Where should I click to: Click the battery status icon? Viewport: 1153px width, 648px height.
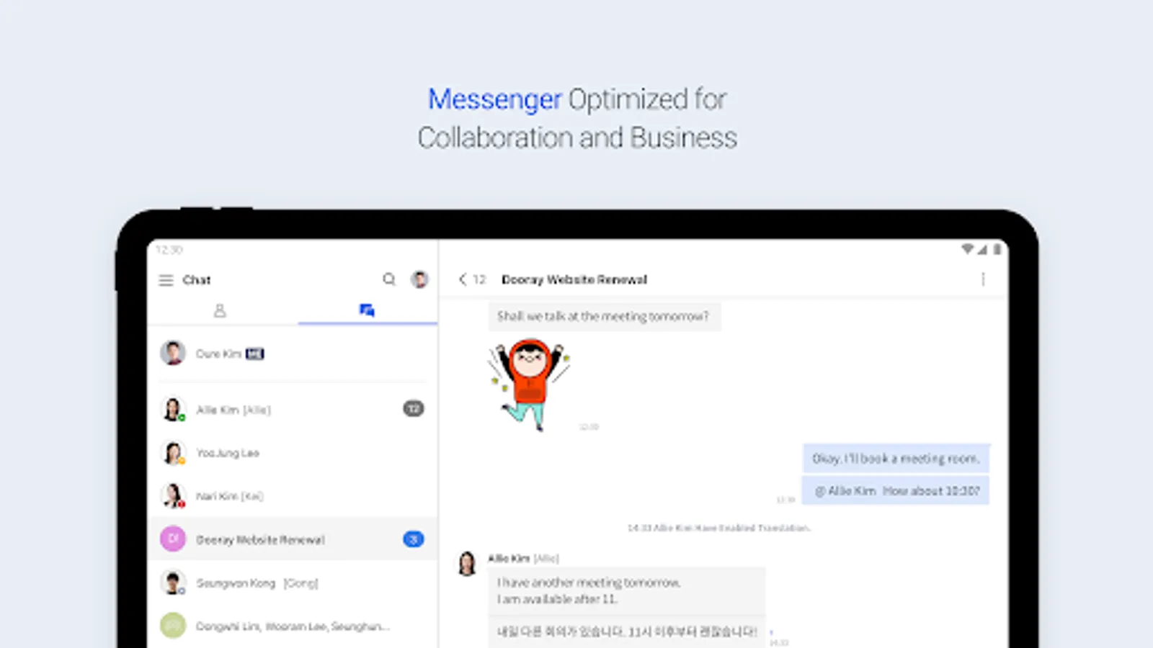pos(997,249)
